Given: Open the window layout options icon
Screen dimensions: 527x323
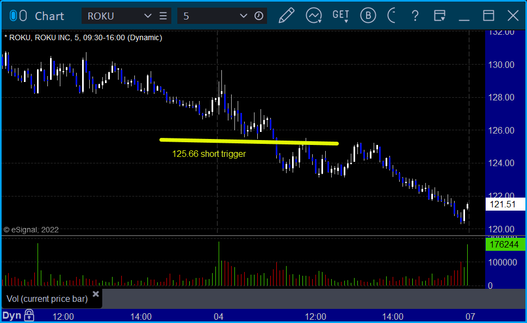Looking at the screenshot, I should [439, 16].
